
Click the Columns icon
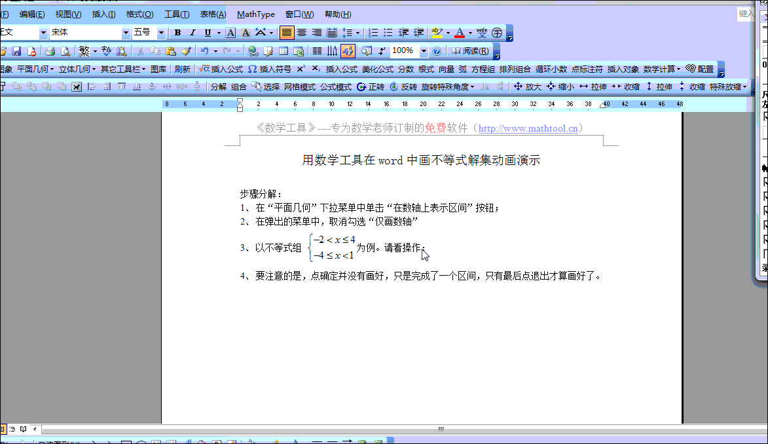tap(318, 51)
